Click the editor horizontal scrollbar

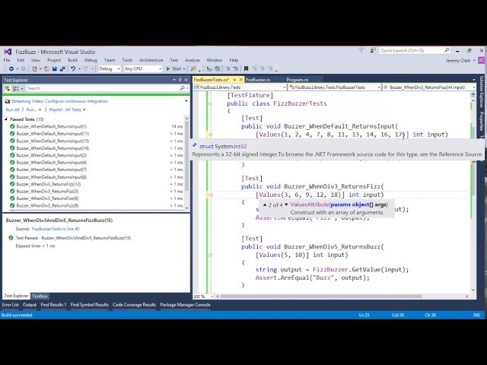click(x=321, y=297)
